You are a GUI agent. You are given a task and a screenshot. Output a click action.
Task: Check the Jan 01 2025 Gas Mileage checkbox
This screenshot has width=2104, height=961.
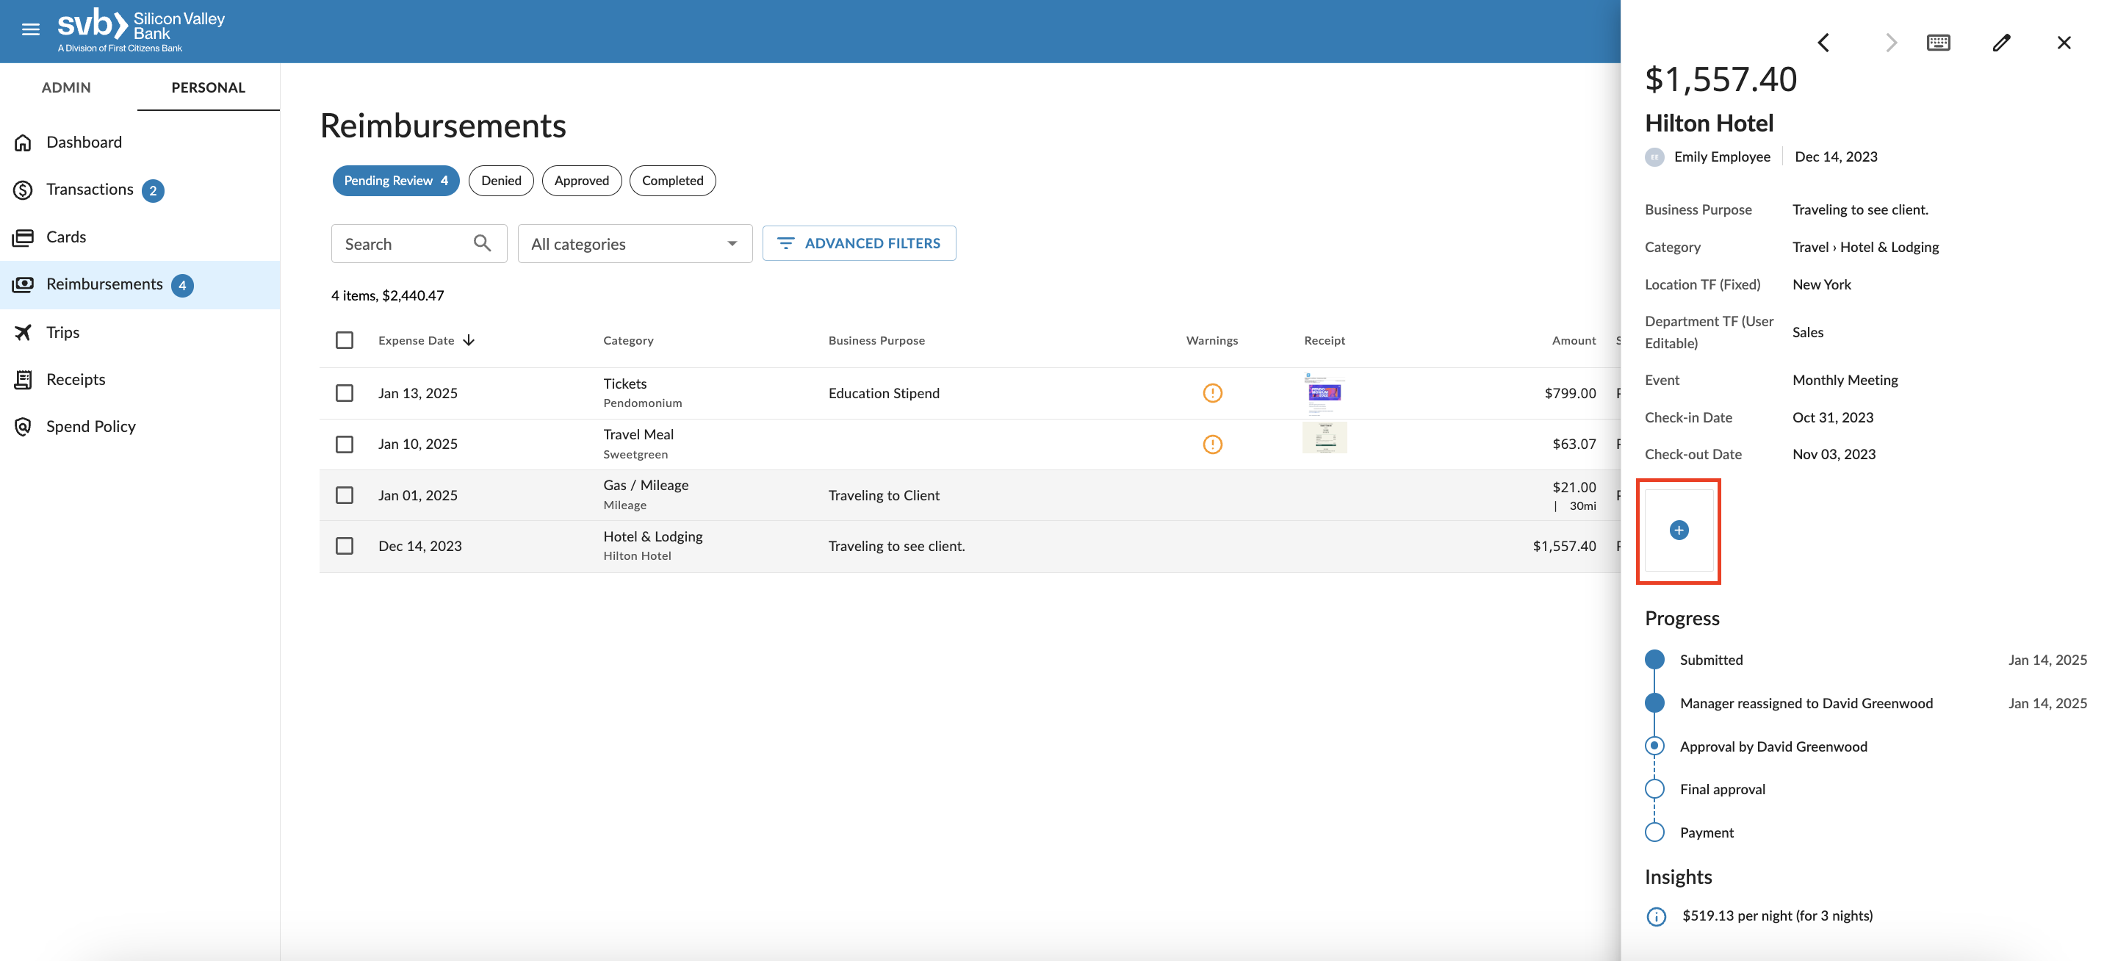[345, 494]
